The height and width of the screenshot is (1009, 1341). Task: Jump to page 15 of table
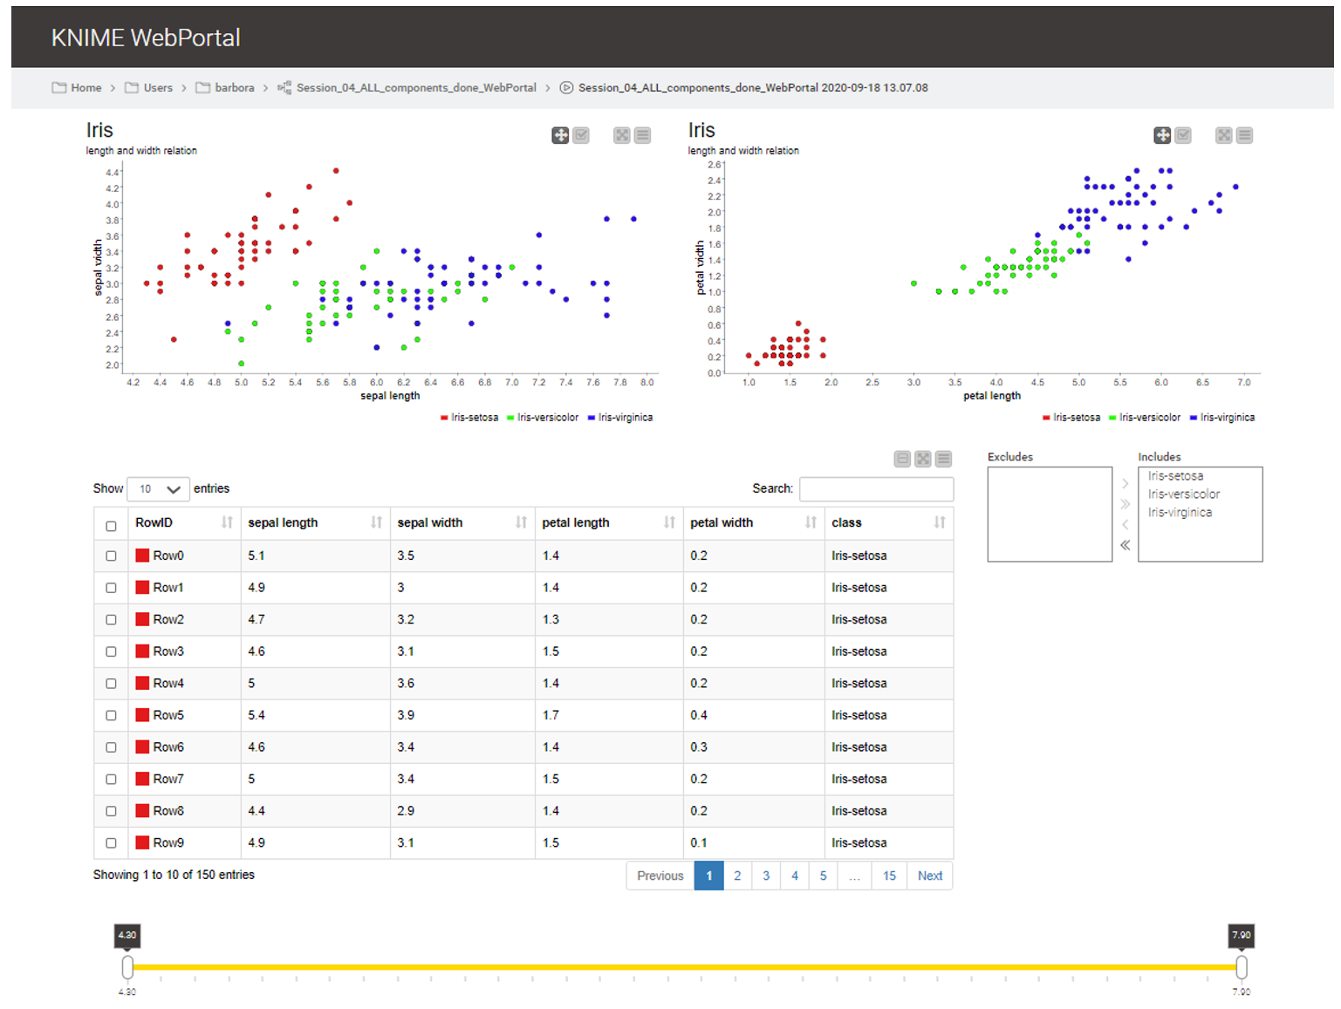pyautogui.click(x=889, y=876)
